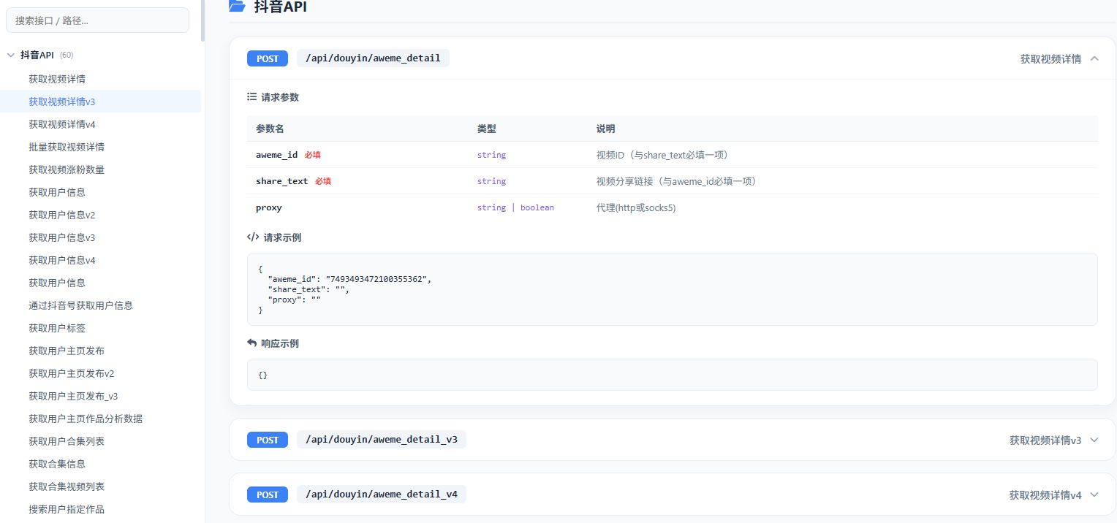Collapse the 获取视频详情 panel with its up chevron
Screen dimensions: 1117x523
(x=1094, y=58)
